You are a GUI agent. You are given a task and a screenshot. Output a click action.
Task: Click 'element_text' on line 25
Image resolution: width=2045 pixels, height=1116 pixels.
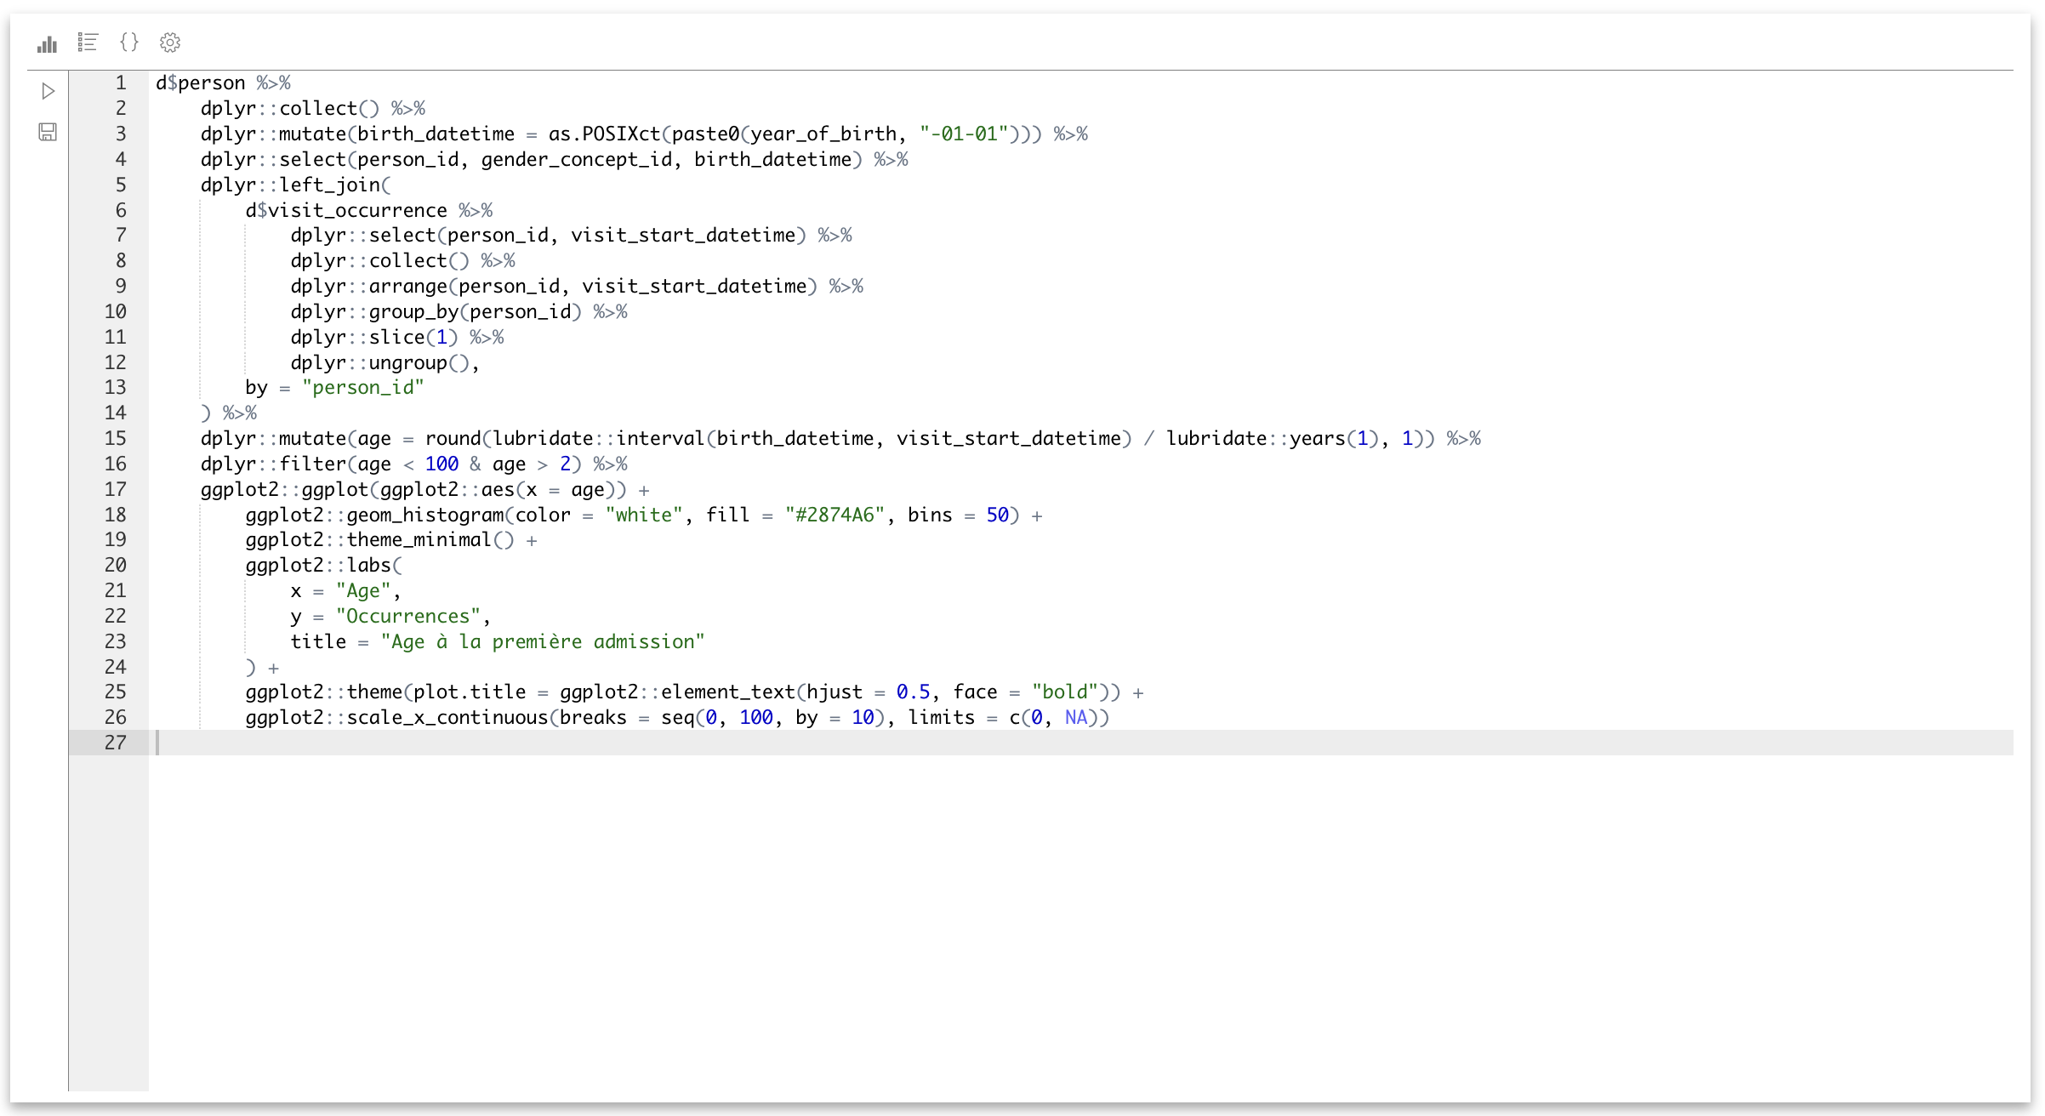tap(728, 692)
